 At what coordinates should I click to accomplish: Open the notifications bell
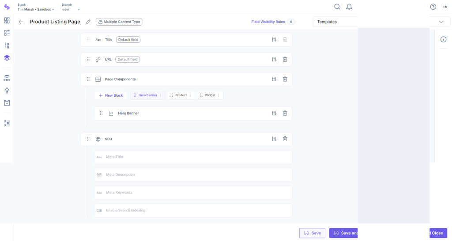pyautogui.click(x=349, y=7)
